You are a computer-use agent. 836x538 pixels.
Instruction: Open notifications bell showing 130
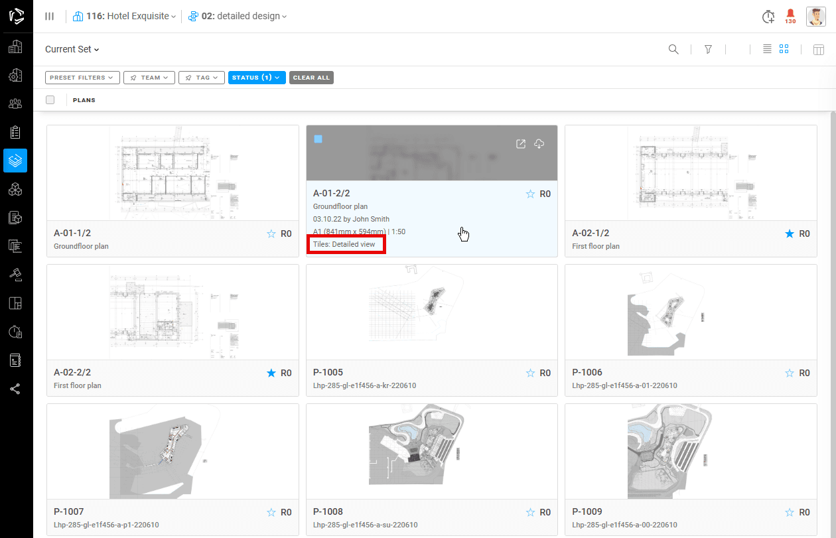[x=790, y=17]
